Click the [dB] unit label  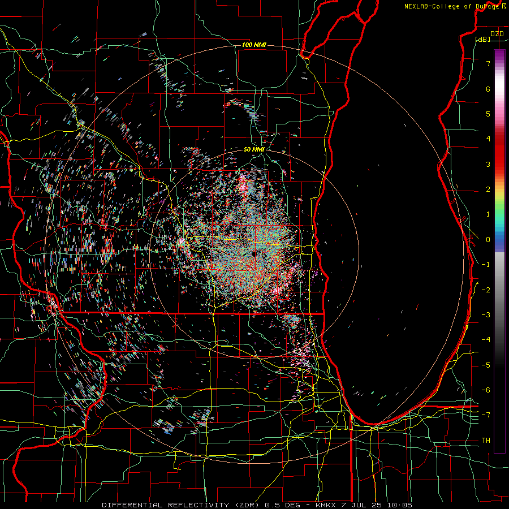point(483,39)
